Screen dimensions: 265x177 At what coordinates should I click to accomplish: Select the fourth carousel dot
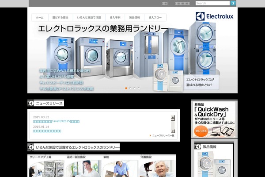click(x=139, y=88)
